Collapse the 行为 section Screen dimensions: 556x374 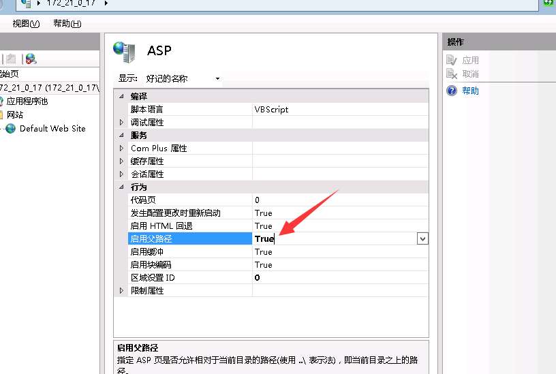coord(122,187)
